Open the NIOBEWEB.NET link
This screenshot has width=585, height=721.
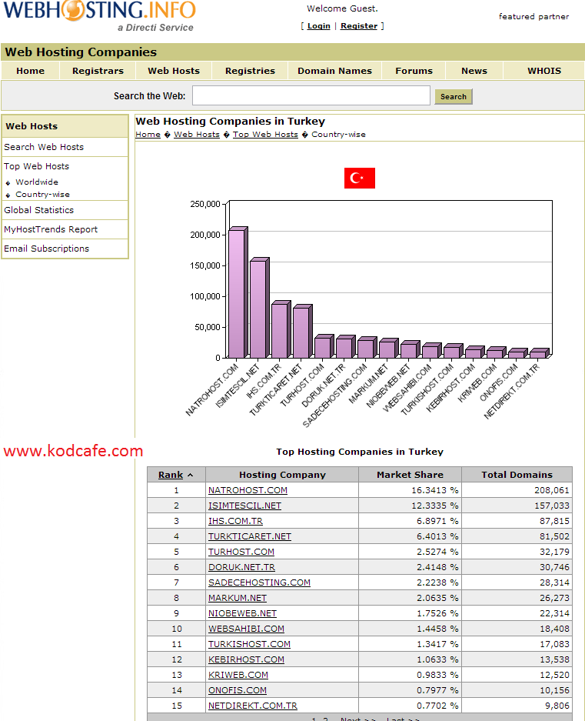pos(242,613)
